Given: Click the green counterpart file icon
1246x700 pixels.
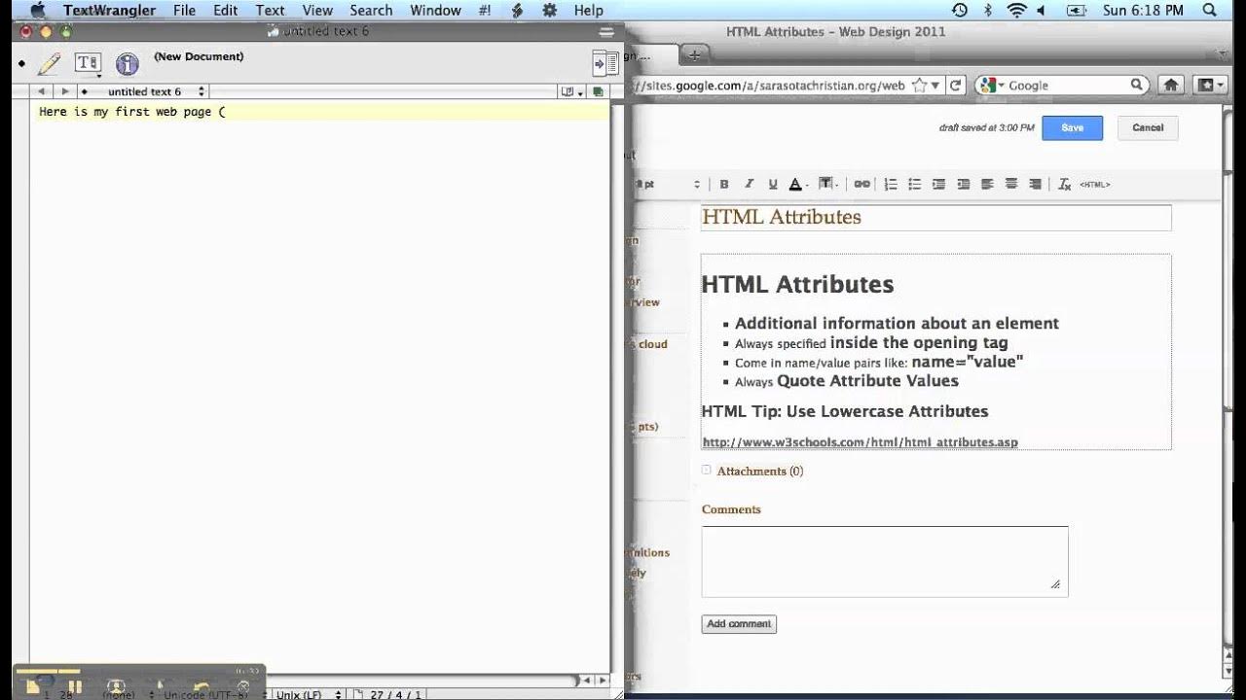Looking at the screenshot, I should pyautogui.click(x=598, y=91).
